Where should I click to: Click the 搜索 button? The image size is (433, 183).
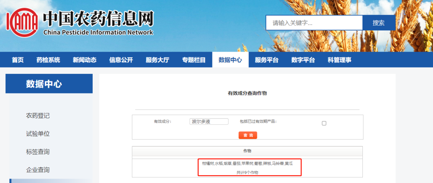point(378,23)
